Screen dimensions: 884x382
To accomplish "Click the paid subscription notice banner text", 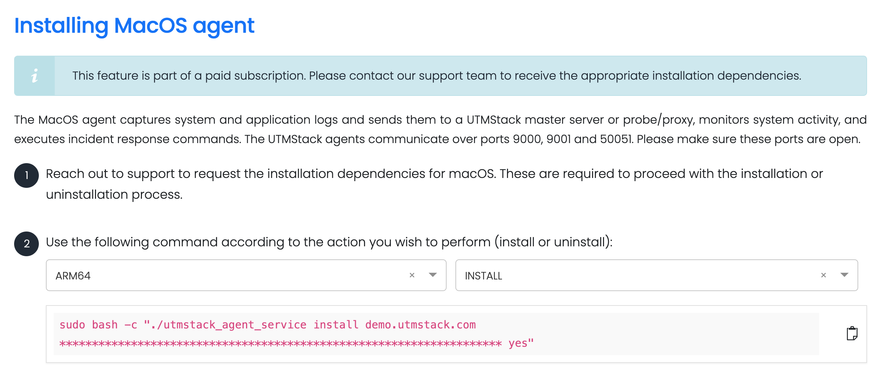I will coord(437,76).
